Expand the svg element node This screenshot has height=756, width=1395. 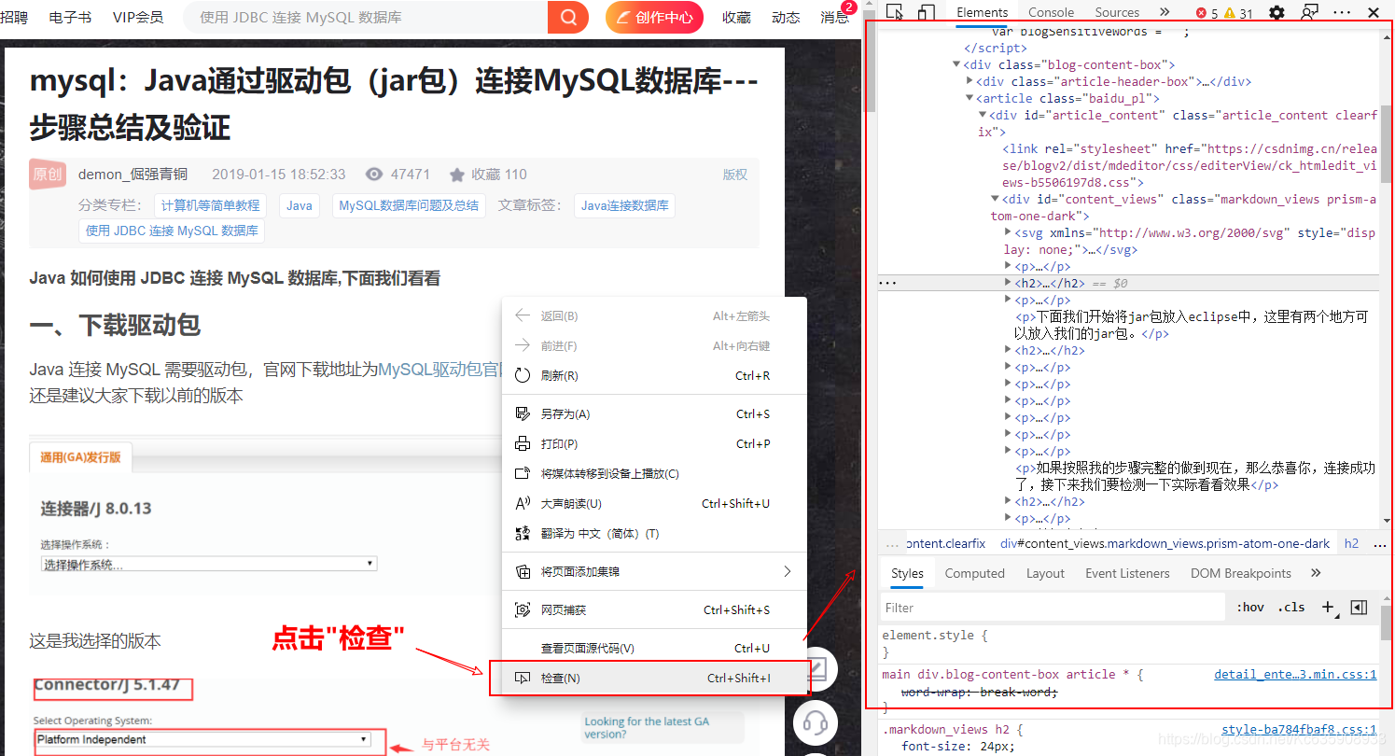[1009, 232]
